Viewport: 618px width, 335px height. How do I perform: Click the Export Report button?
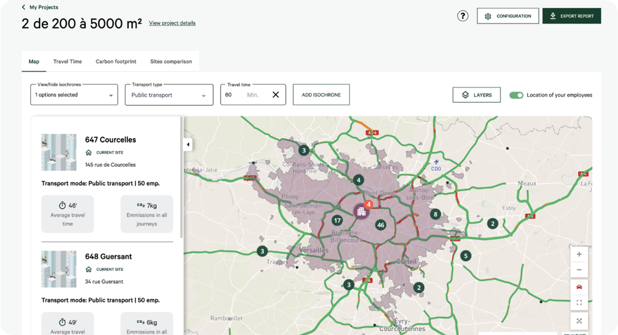571,16
